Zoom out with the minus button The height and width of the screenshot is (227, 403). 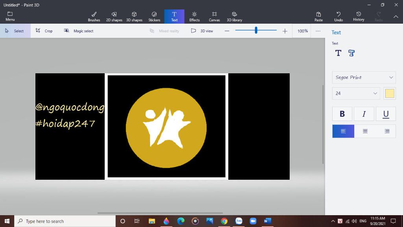[227, 31]
